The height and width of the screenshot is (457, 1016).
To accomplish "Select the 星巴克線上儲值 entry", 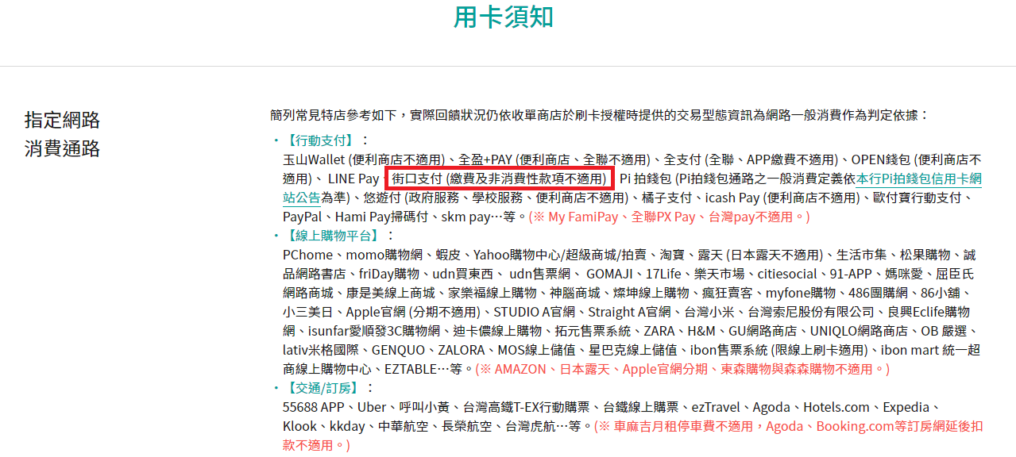I will 632,350.
